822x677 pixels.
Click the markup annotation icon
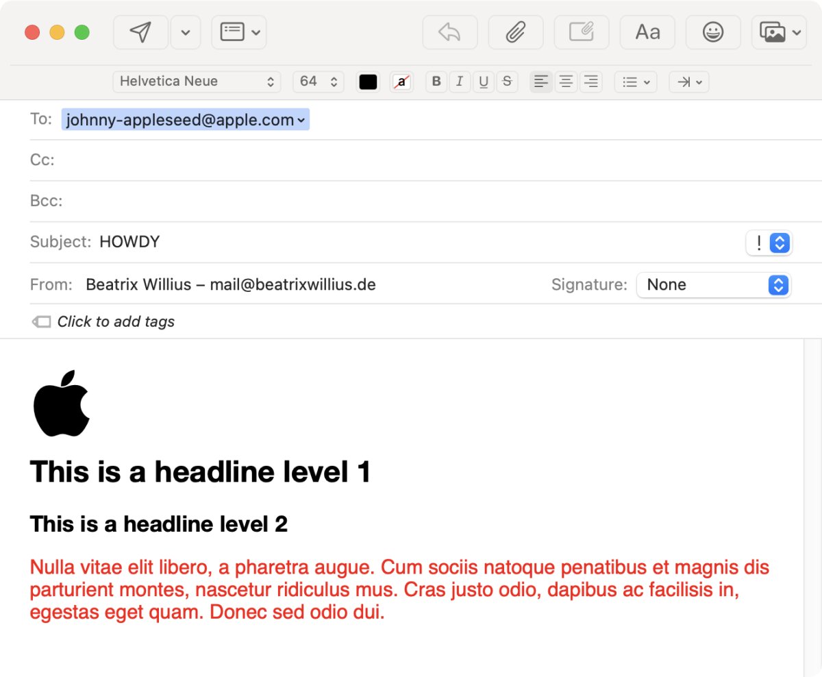[581, 32]
